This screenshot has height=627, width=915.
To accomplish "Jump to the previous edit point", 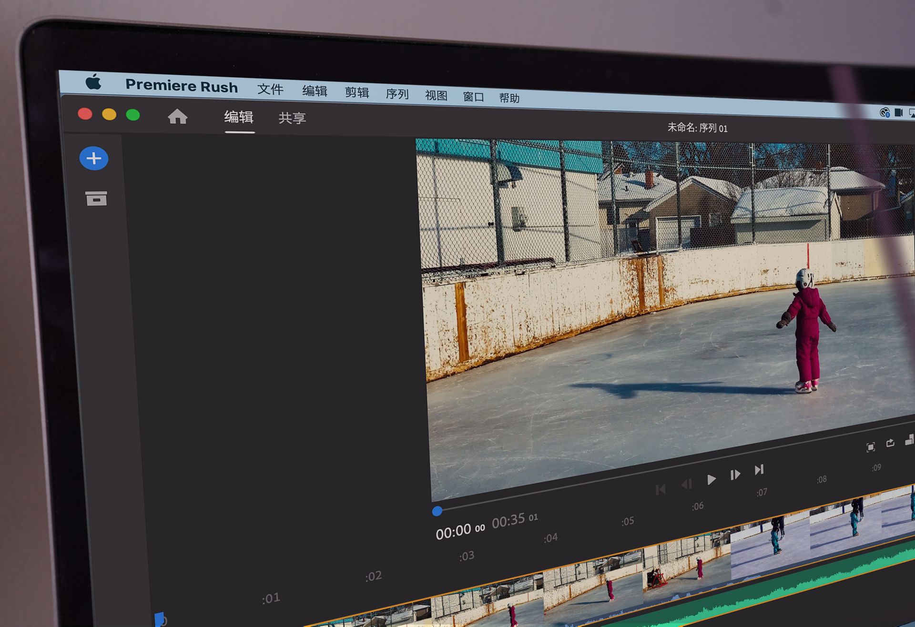I will (661, 489).
